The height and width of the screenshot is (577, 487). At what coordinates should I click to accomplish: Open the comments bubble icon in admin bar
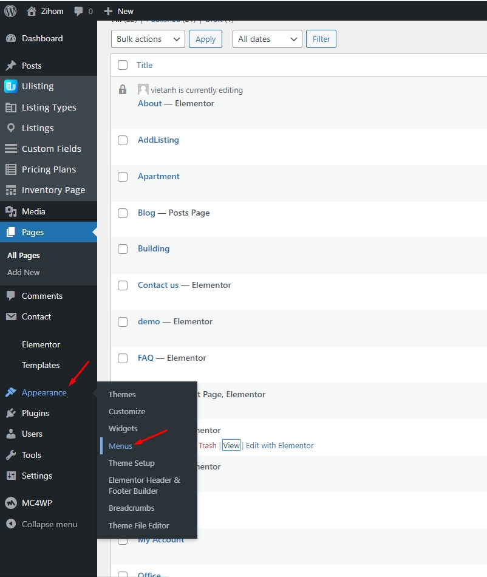click(x=78, y=11)
